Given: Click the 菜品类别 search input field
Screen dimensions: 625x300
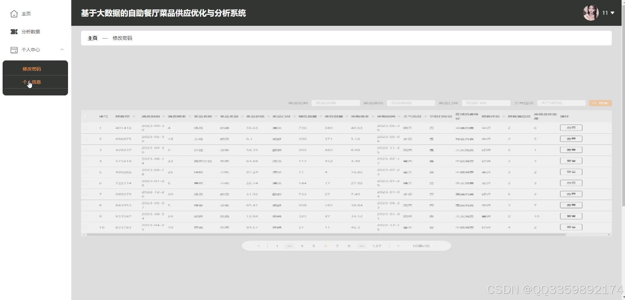Looking at the screenshot, I should click(x=411, y=103).
